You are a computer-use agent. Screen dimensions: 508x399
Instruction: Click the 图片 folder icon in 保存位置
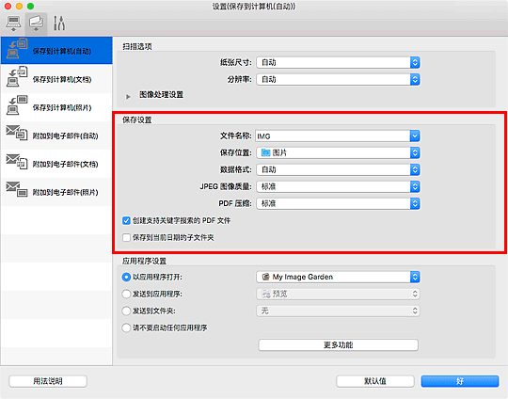pos(265,152)
